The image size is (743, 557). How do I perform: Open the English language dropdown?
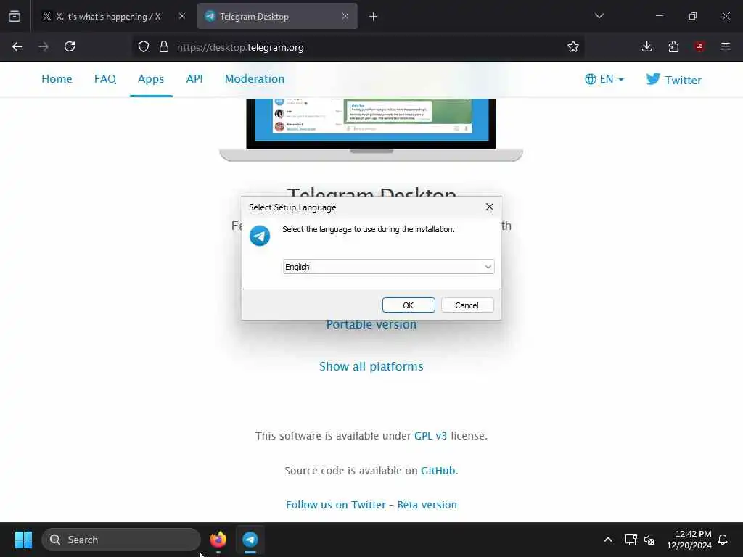pyautogui.click(x=389, y=267)
